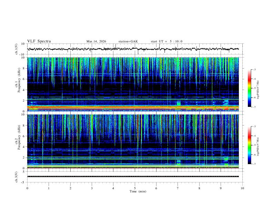Click the "ch.3(V)" axis label
273x211 pixels.
[17, 177]
